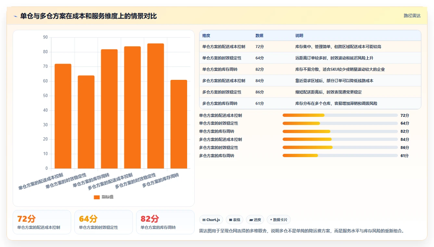Click description 库存集中、管理简单
The height and width of the screenshot is (247, 434).
pos(338,47)
